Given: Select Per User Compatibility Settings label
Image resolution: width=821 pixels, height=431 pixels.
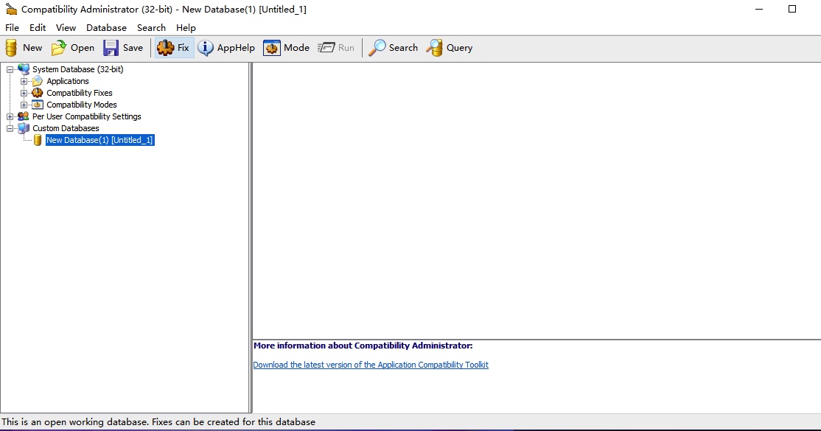Looking at the screenshot, I should 87,116.
